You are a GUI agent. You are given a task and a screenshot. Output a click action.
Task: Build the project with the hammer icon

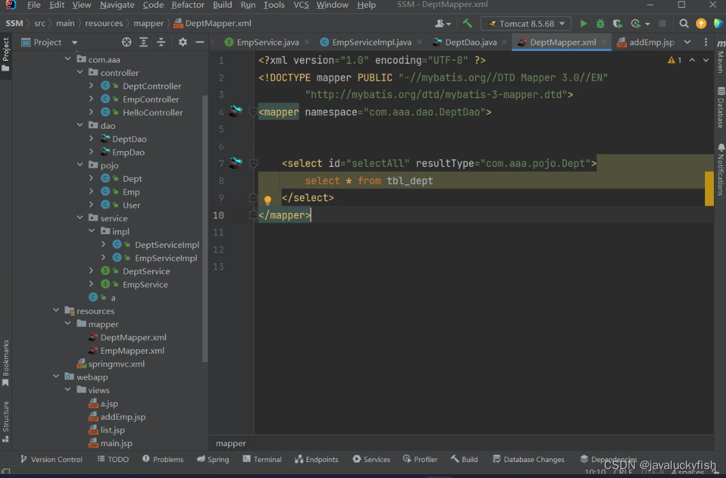point(467,24)
